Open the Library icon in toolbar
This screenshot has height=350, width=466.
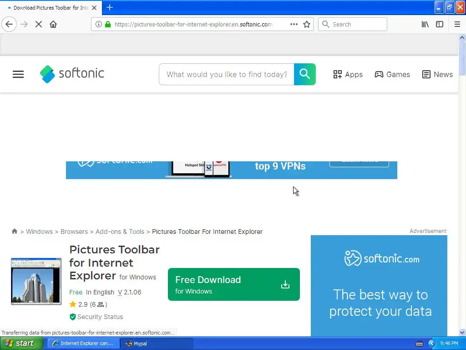pos(425,24)
